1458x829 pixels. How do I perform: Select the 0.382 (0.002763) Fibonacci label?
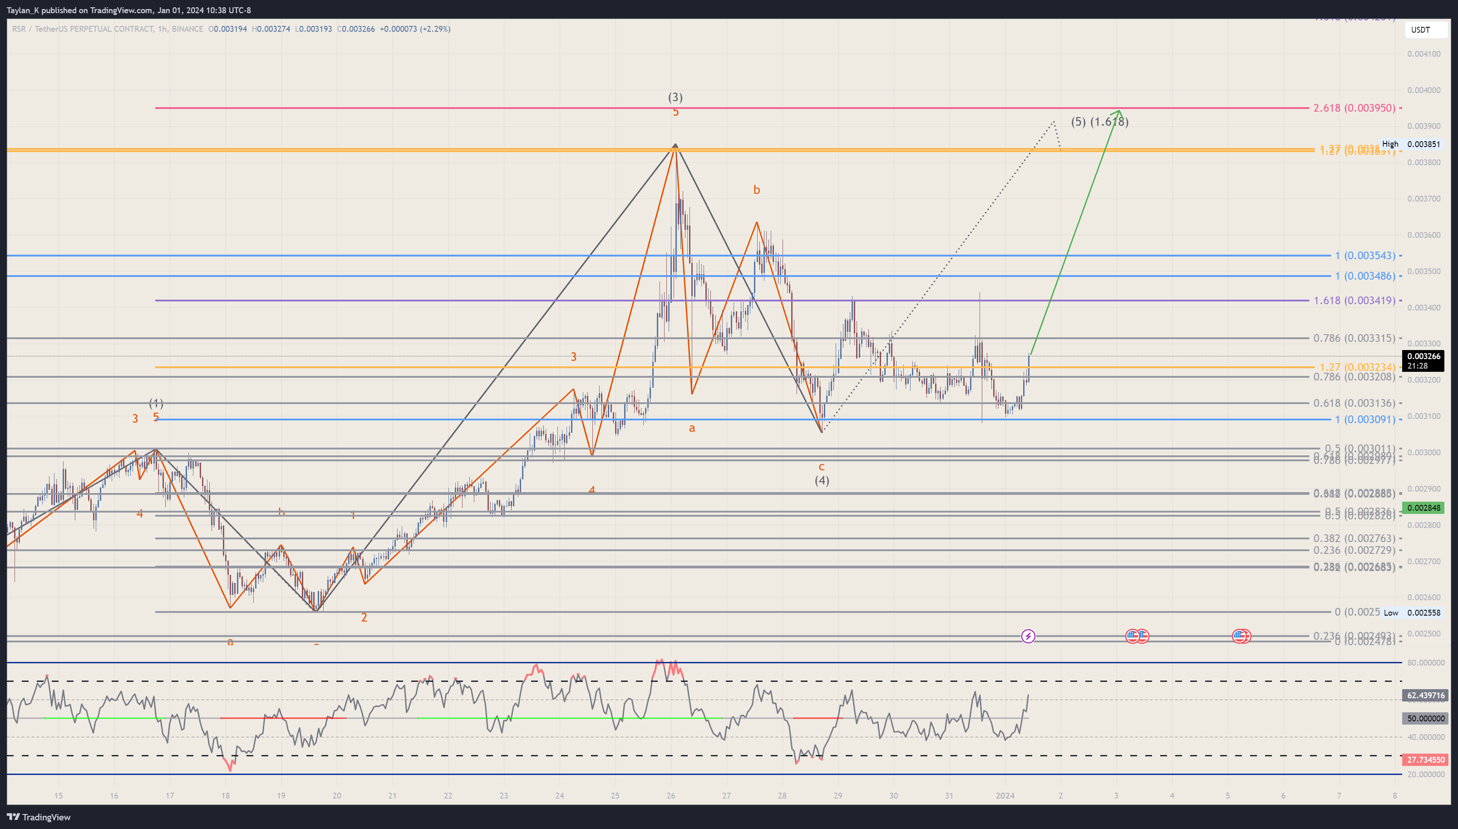1354,538
